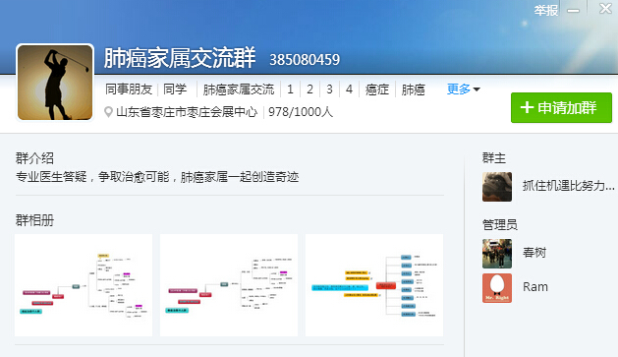Select the tag labeled 2
The height and width of the screenshot is (357, 618).
click(309, 89)
